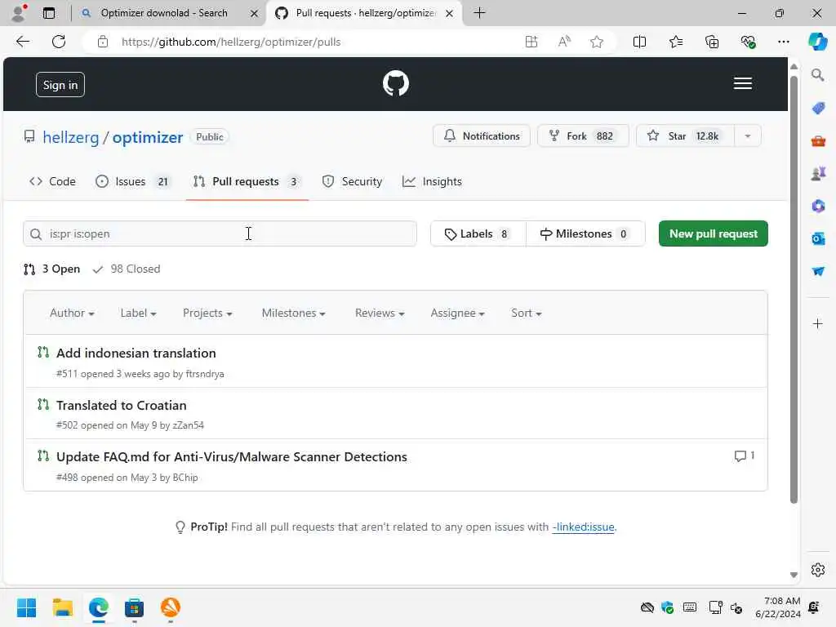Click the Notifications button
836x627 pixels.
(482, 136)
